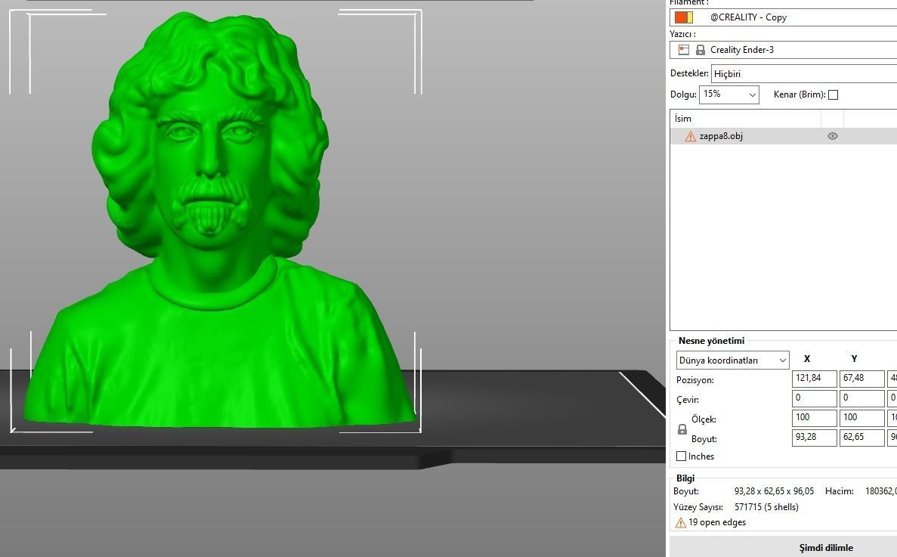Click the 19 open edges warning icon

tap(680, 523)
